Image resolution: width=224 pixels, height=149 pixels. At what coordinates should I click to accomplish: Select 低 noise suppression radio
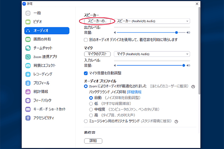[x=91, y=104]
